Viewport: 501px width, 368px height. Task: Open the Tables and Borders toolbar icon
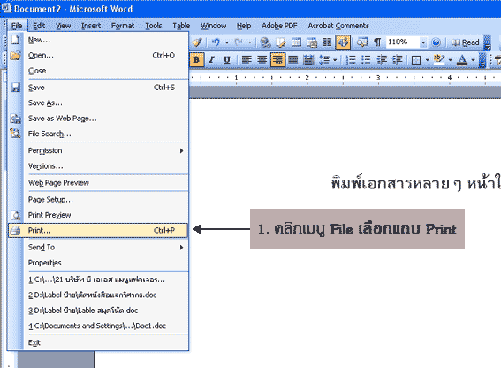click(280, 42)
